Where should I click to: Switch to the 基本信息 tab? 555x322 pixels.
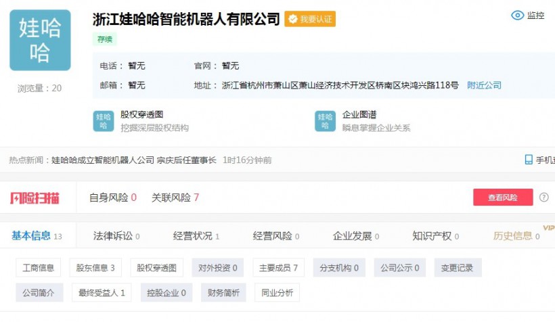37,235
